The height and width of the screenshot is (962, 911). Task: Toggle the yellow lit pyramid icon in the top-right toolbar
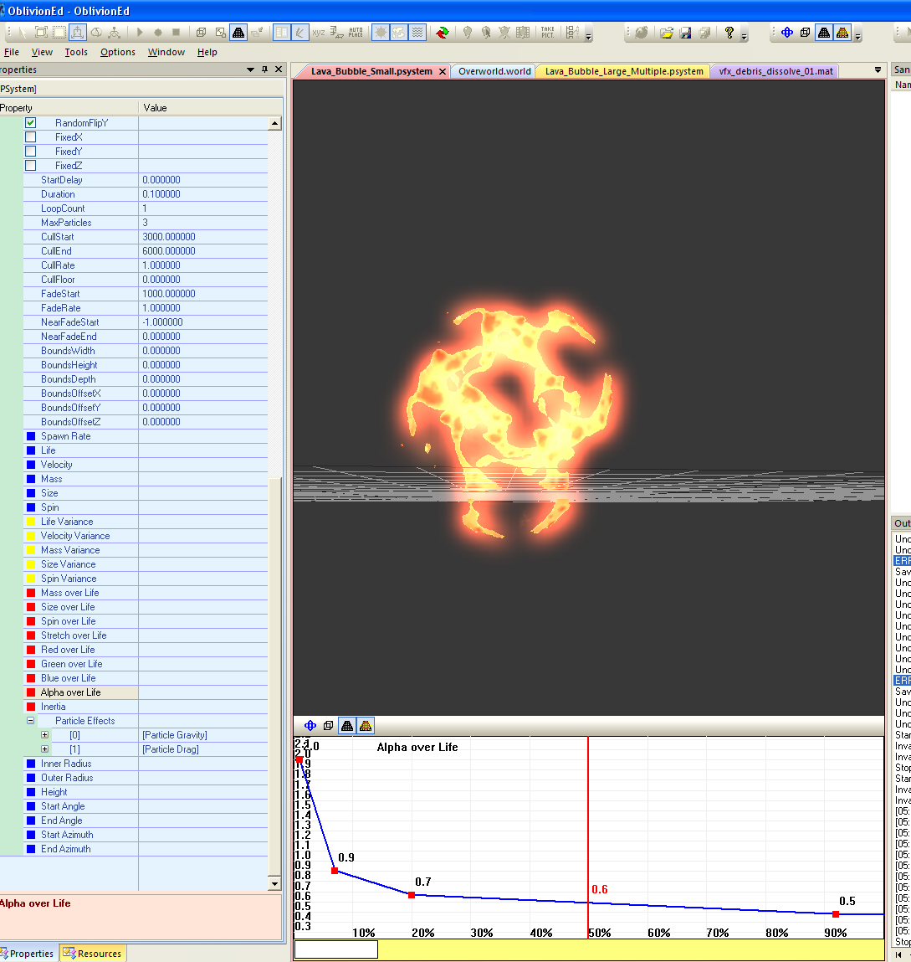(x=842, y=33)
